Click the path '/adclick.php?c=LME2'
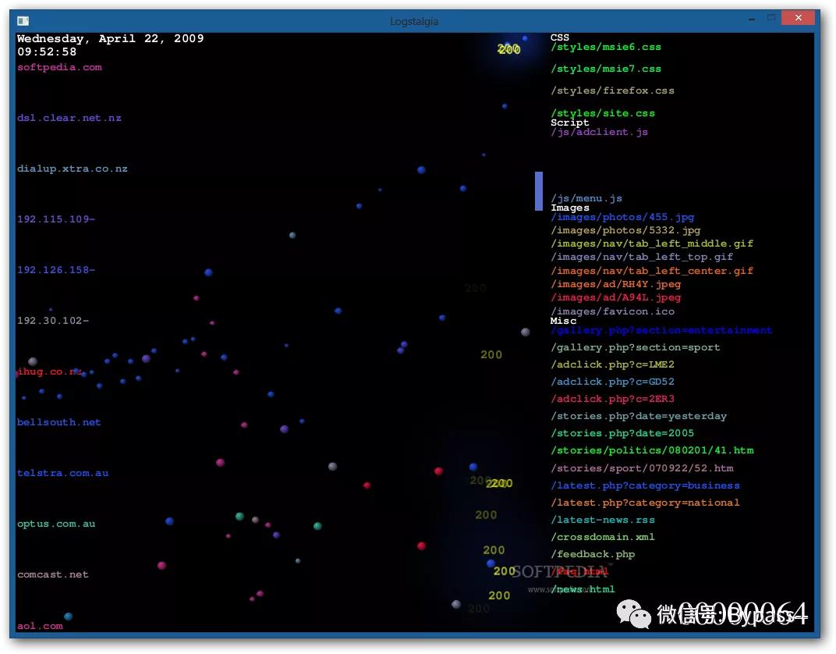 pyautogui.click(x=613, y=364)
